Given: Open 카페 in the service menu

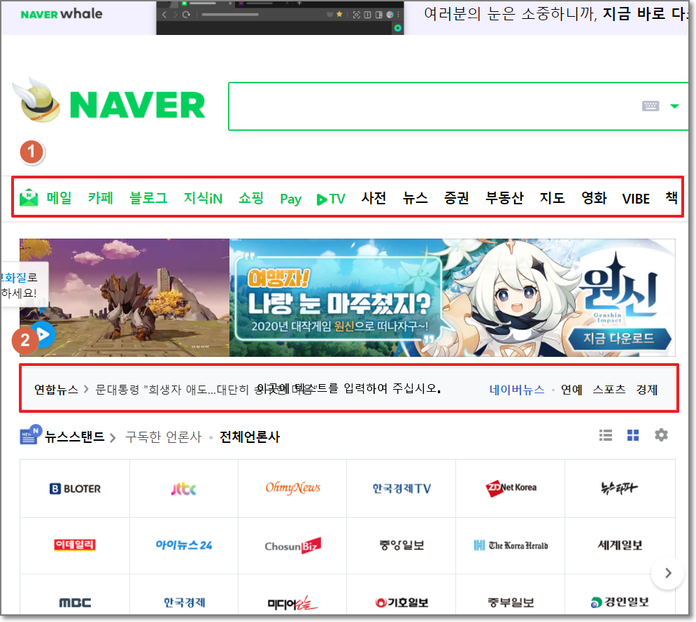Looking at the screenshot, I should click(x=100, y=198).
